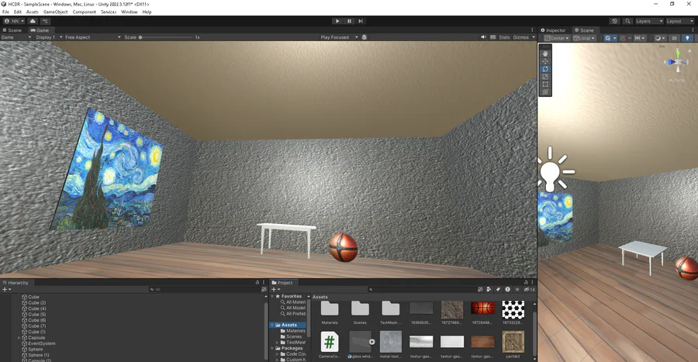The width and height of the screenshot is (698, 362).
Task: Open the NN account dropdown
Action: point(14,21)
